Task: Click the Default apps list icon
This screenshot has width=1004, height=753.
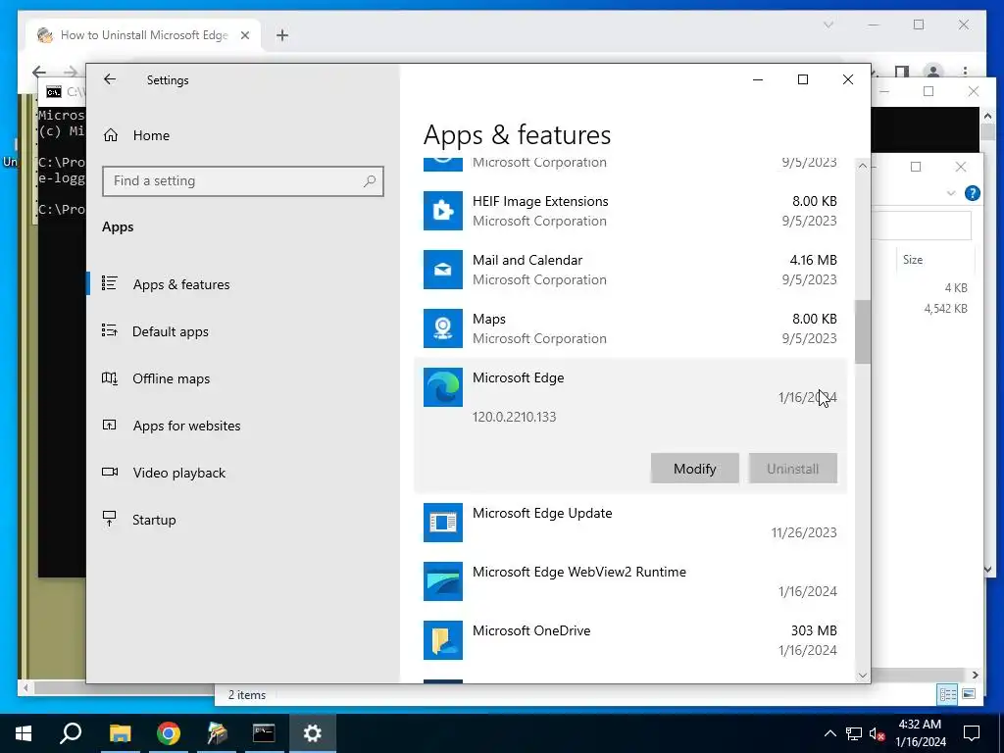Action: pyautogui.click(x=110, y=330)
